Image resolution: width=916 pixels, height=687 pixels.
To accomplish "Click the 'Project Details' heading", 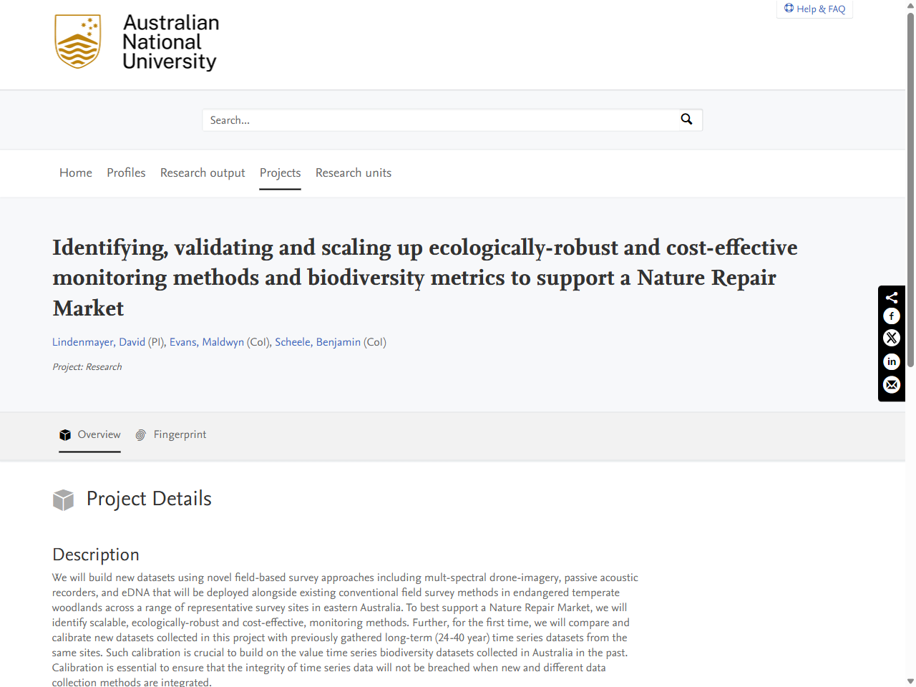I will coord(149,499).
